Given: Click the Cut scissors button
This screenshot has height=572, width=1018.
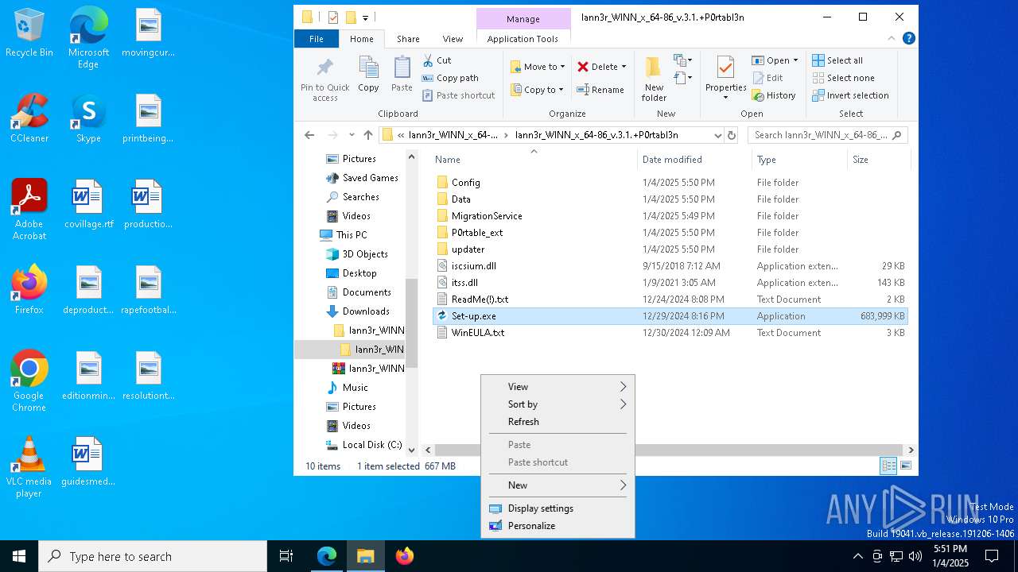Looking at the screenshot, I should click(436, 60).
